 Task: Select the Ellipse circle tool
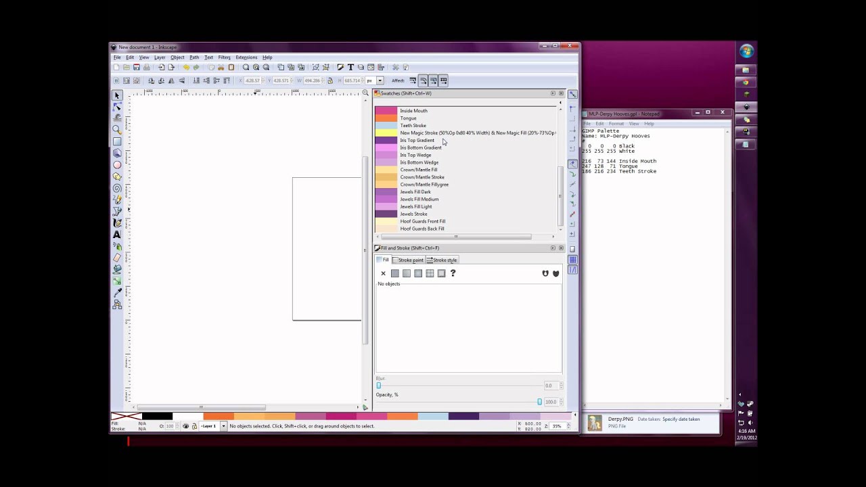pos(117,164)
